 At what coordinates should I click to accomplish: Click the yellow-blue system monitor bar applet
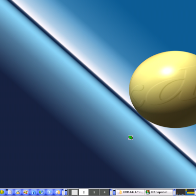[191, 192]
